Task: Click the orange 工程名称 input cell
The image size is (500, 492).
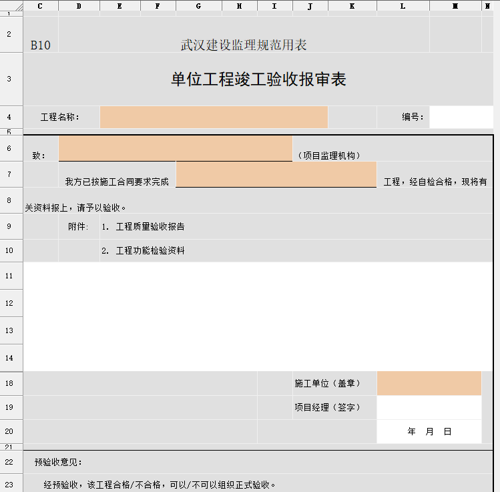Action: click(x=214, y=117)
